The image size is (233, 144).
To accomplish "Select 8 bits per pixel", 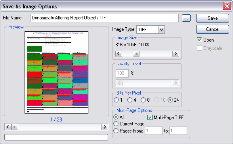I will (143, 100).
